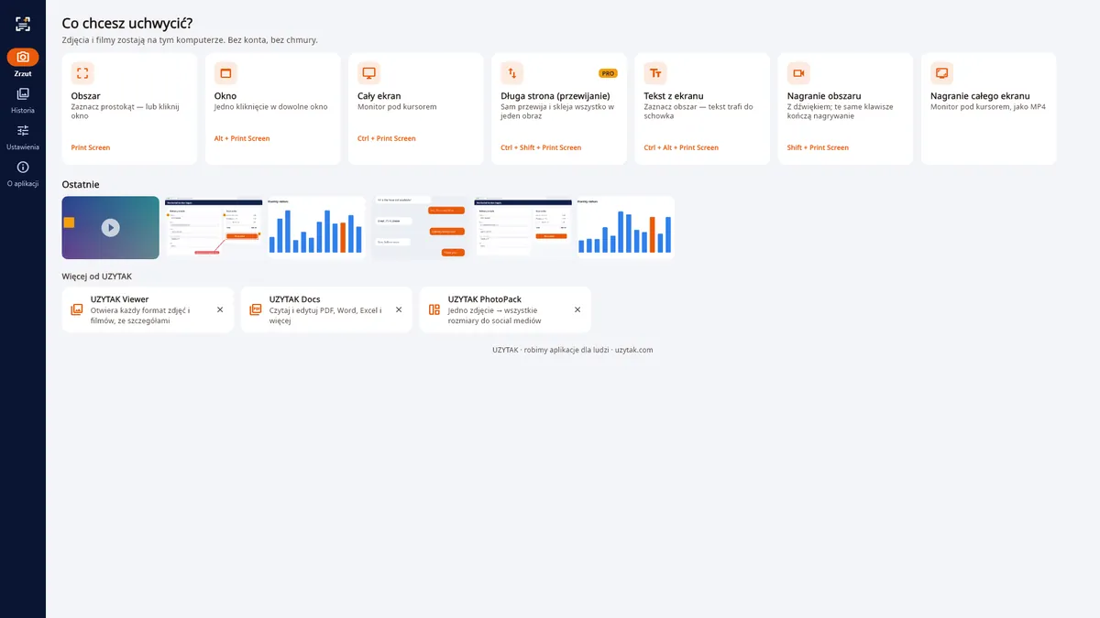Viewport: 1100px width, 618px height.
Task: Choose the Okno window capture icon
Action: [225, 73]
